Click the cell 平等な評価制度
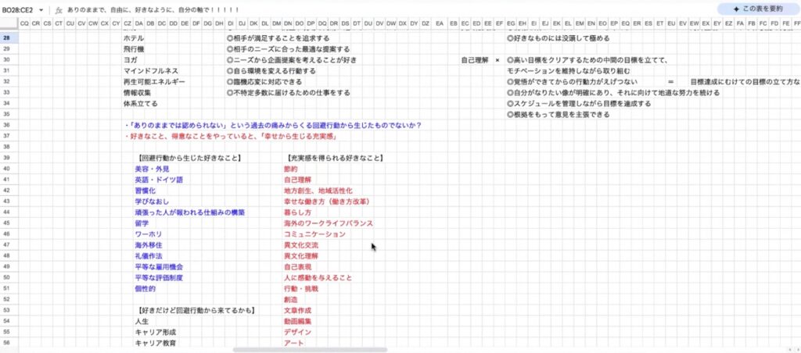This screenshot has height=353, width=801. (x=159, y=278)
